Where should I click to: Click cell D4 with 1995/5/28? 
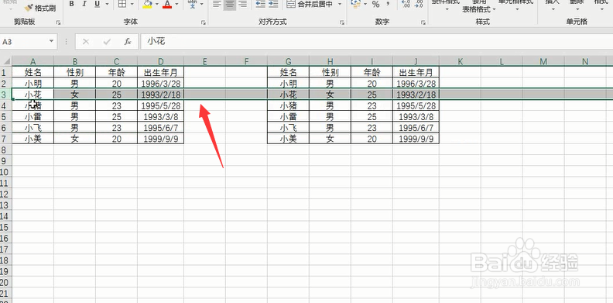click(161, 105)
